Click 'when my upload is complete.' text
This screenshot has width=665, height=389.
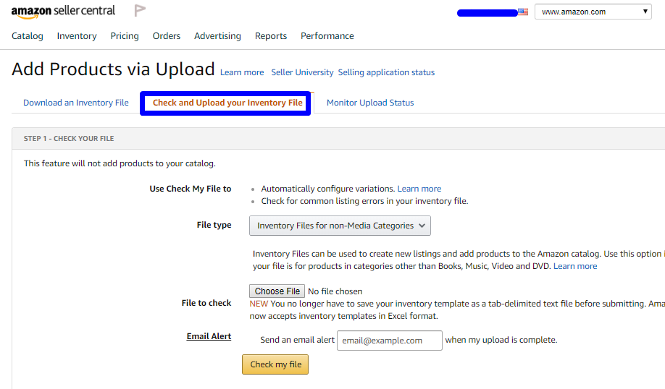501,340
